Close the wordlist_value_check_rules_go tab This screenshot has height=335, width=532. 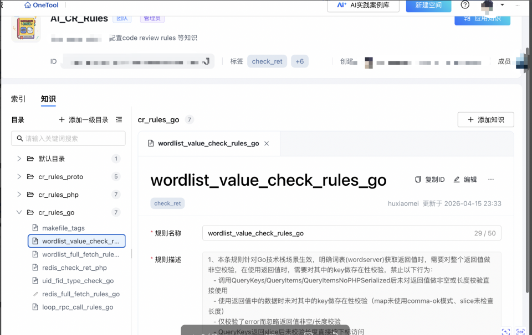coord(267,144)
